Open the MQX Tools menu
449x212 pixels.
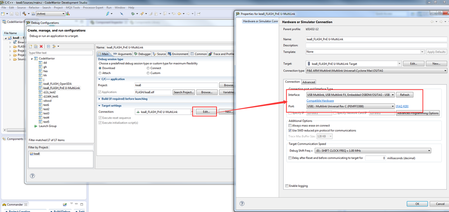point(73,8)
